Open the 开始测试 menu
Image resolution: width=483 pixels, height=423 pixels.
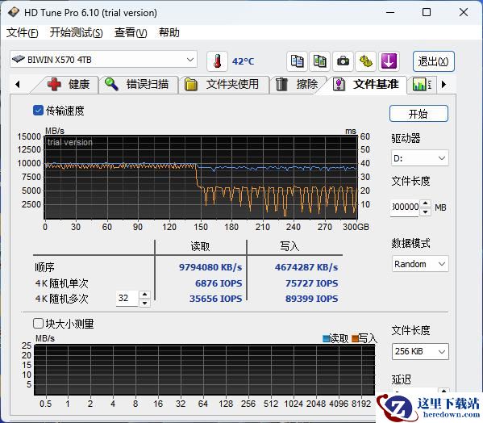(x=76, y=32)
